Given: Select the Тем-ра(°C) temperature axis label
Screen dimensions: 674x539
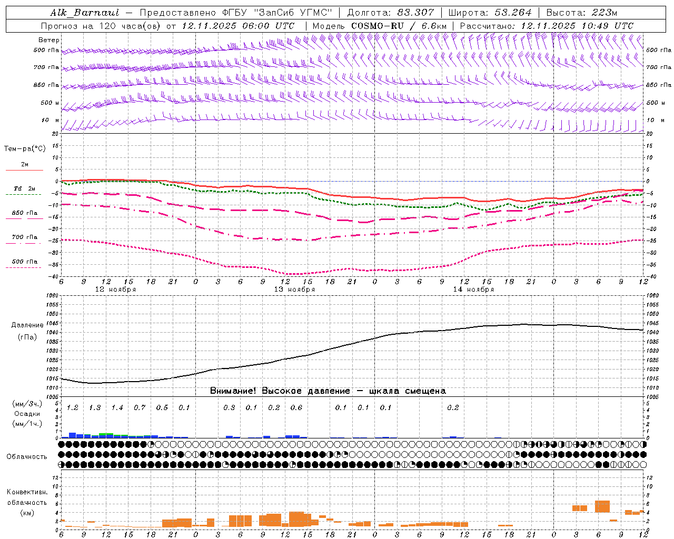Looking at the screenshot, I should (25, 149).
